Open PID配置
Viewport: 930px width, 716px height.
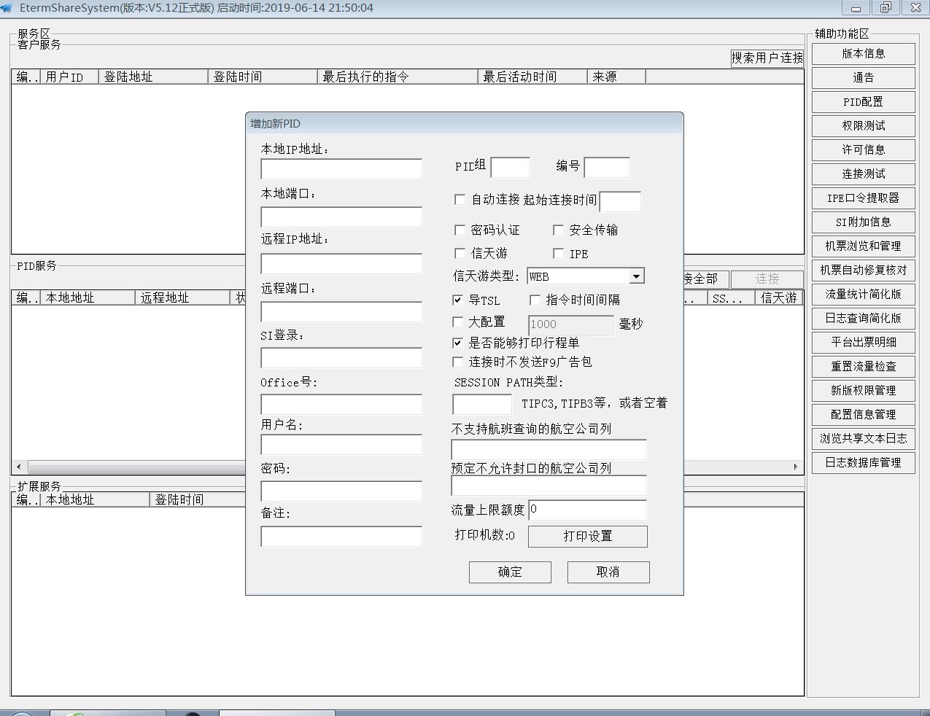pyautogui.click(x=863, y=101)
